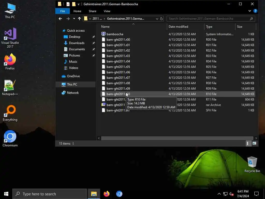Click the forward navigation arrow

pos(68,19)
